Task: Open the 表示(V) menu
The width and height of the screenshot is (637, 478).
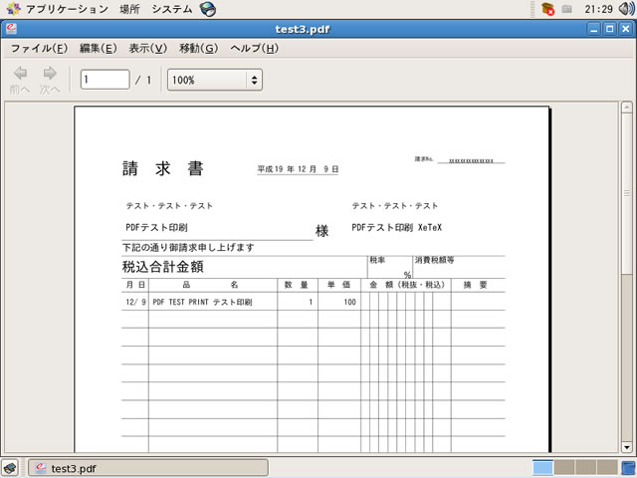Action: [x=147, y=48]
